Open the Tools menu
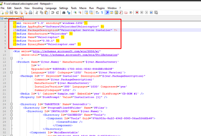The image size is (201, 136). coord(74,8)
